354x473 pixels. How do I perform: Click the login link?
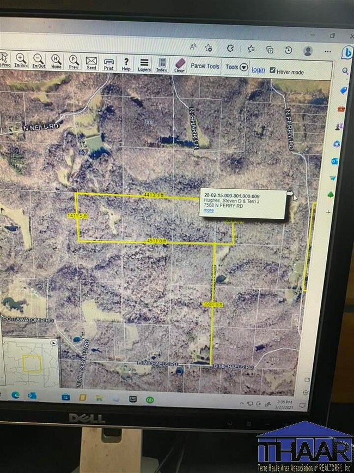coord(258,70)
